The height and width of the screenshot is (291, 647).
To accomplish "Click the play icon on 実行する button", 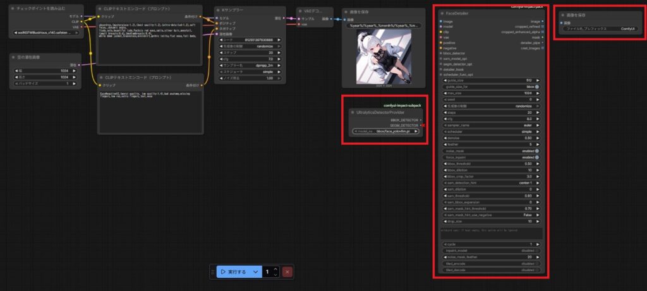I will pyautogui.click(x=223, y=271).
